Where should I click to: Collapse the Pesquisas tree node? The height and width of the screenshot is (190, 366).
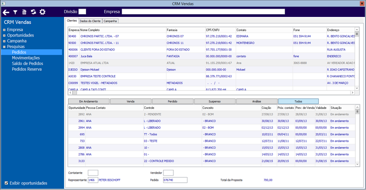coord(4,47)
